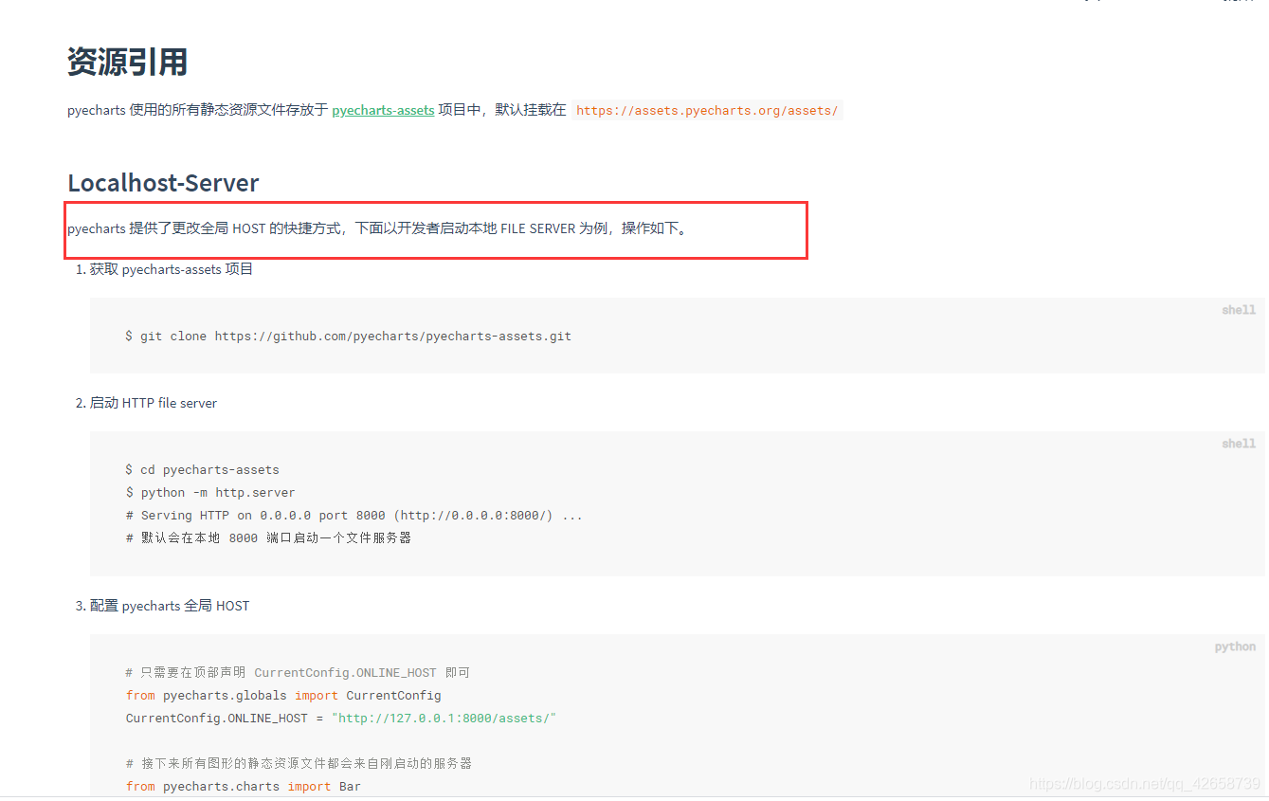
Task: Select the https://assets.pyecharts.org/assets/ inline code
Action: click(707, 111)
